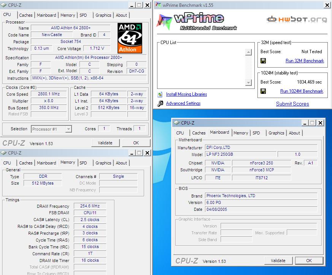Image resolution: width=332 pixels, height=275 pixels.
Task: Click the Code Name field NewCastle
Action: 52,35
